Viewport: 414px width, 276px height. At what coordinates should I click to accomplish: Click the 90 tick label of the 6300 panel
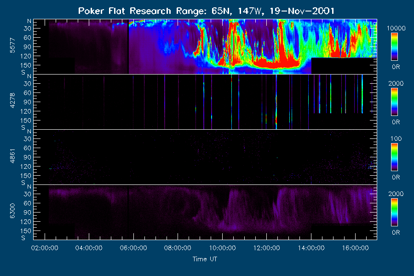[x=28, y=213]
